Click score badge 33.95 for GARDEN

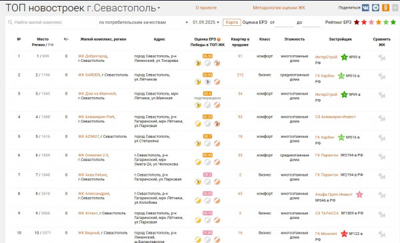click(x=207, y=75)
